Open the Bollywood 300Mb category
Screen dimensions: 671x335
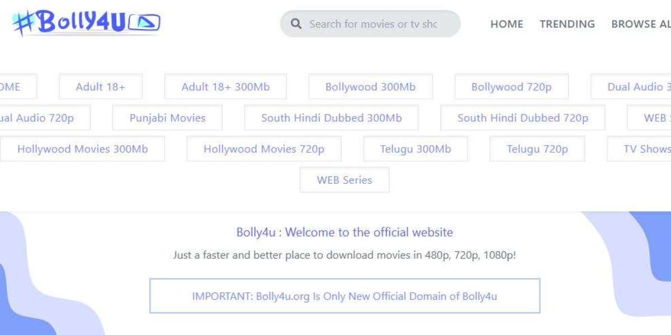click(370, 87)
